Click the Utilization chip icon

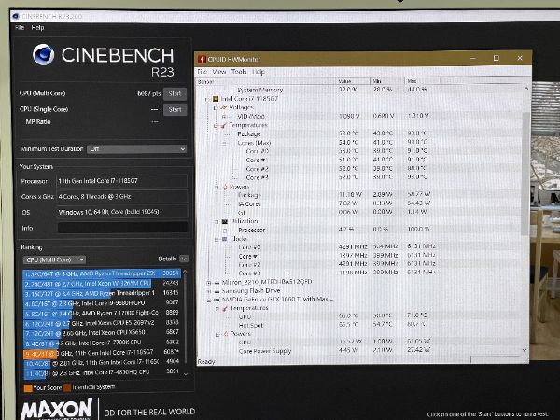[x=225, y=221]
